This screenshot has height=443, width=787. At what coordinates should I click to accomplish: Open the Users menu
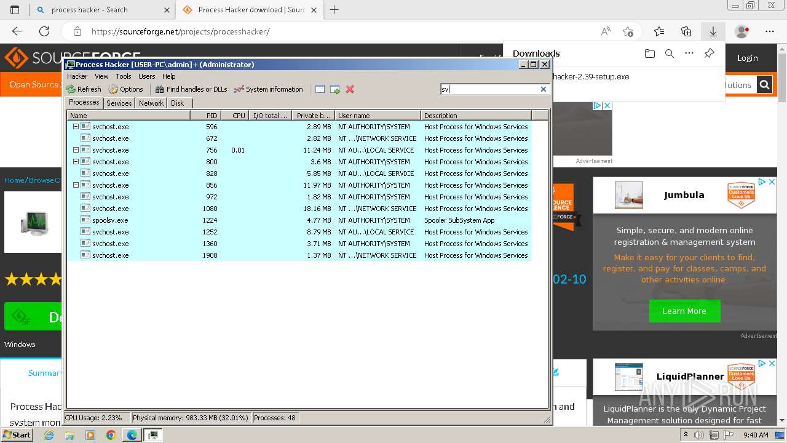[x=147, y=76]
